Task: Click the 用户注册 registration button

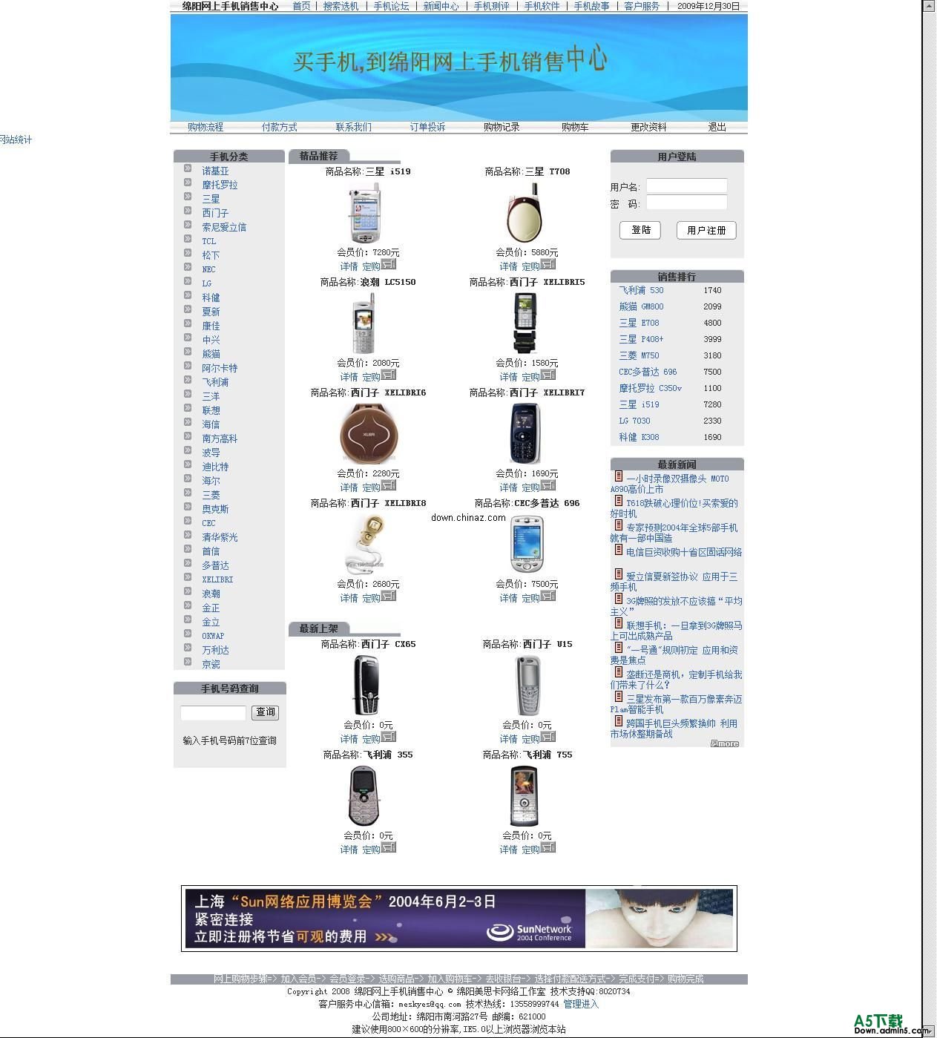Action: pyautogui.click(x=706, y=231)
